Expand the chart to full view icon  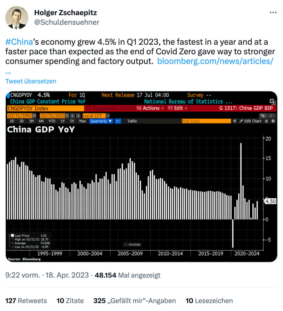(x=273, y=102)
